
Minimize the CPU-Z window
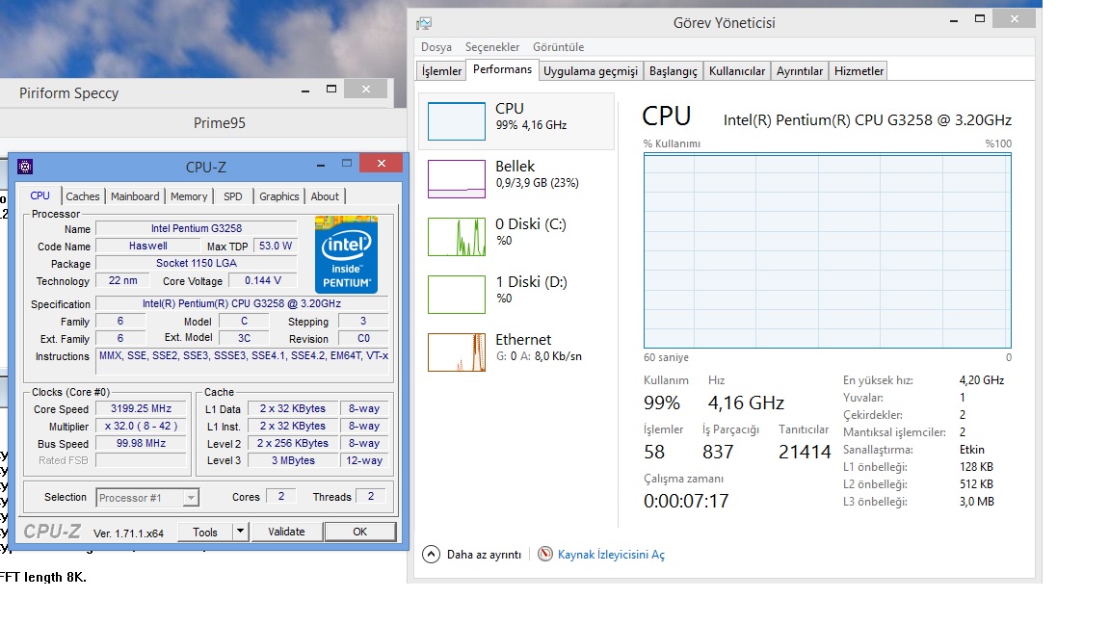point(321,164)
